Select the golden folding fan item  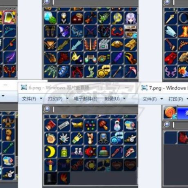coord(117,45)
